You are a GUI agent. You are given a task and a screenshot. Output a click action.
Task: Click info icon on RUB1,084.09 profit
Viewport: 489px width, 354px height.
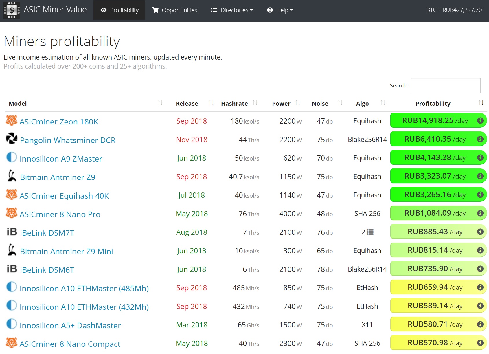[480, 213]
